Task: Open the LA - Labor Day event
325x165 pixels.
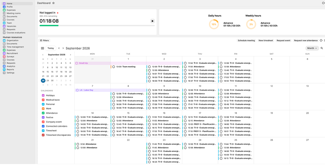Action: click(x=110, y=90)
